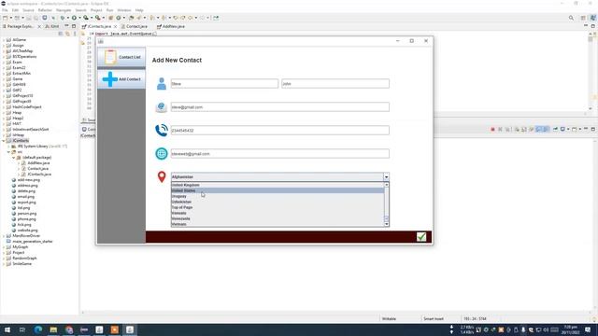Open the Help menu in Eclipse

tap(139, 10)
